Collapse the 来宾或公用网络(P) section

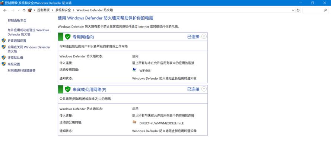tap(204, 89)
